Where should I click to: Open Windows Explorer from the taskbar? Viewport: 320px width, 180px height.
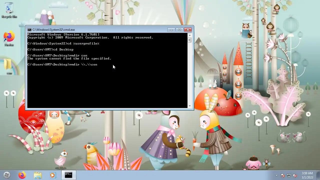tap(38, 175)
